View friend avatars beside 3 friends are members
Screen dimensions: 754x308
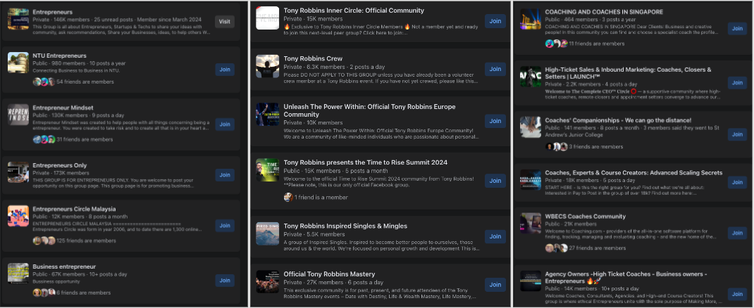point(556,146)
